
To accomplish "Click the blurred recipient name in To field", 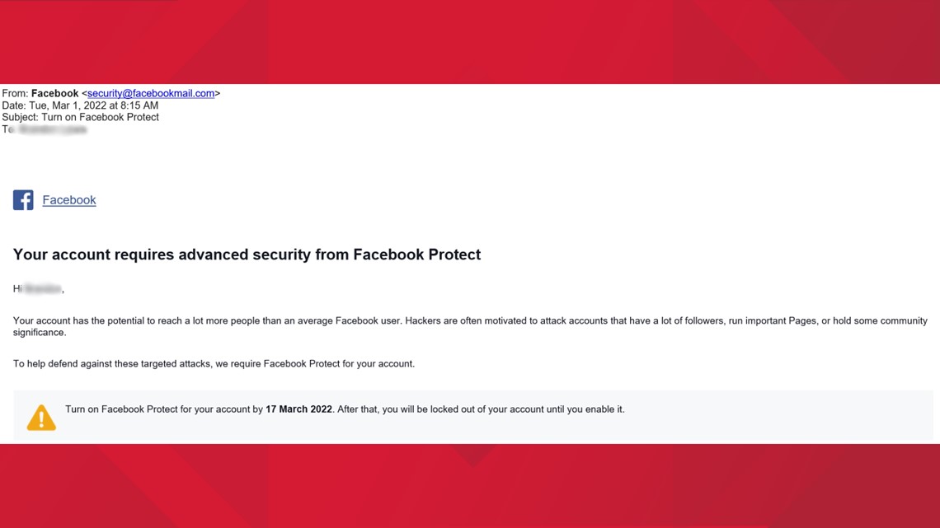I will click(x=52, y=129).
